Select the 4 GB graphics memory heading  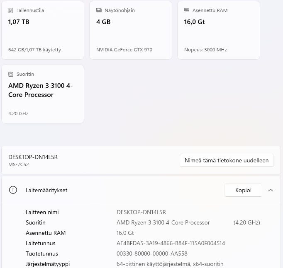click(103, 22)
